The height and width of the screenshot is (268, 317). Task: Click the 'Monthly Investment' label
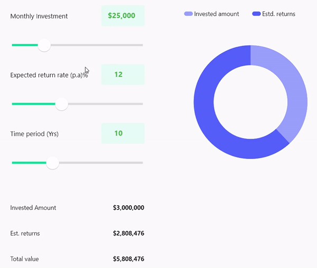(x=39, y=16)
